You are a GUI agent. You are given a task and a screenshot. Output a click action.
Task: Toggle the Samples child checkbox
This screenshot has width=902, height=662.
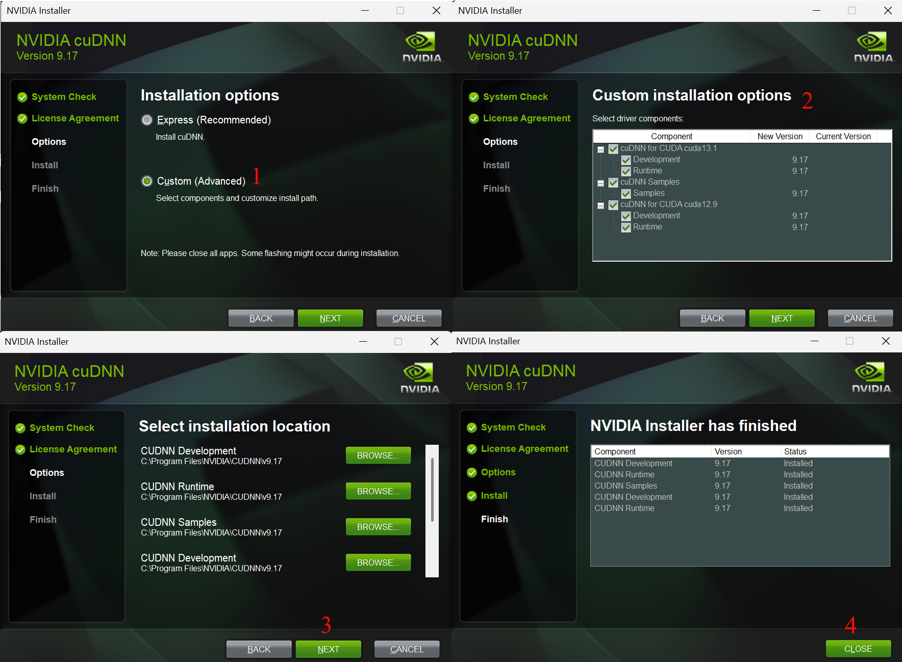coord(626,194)
